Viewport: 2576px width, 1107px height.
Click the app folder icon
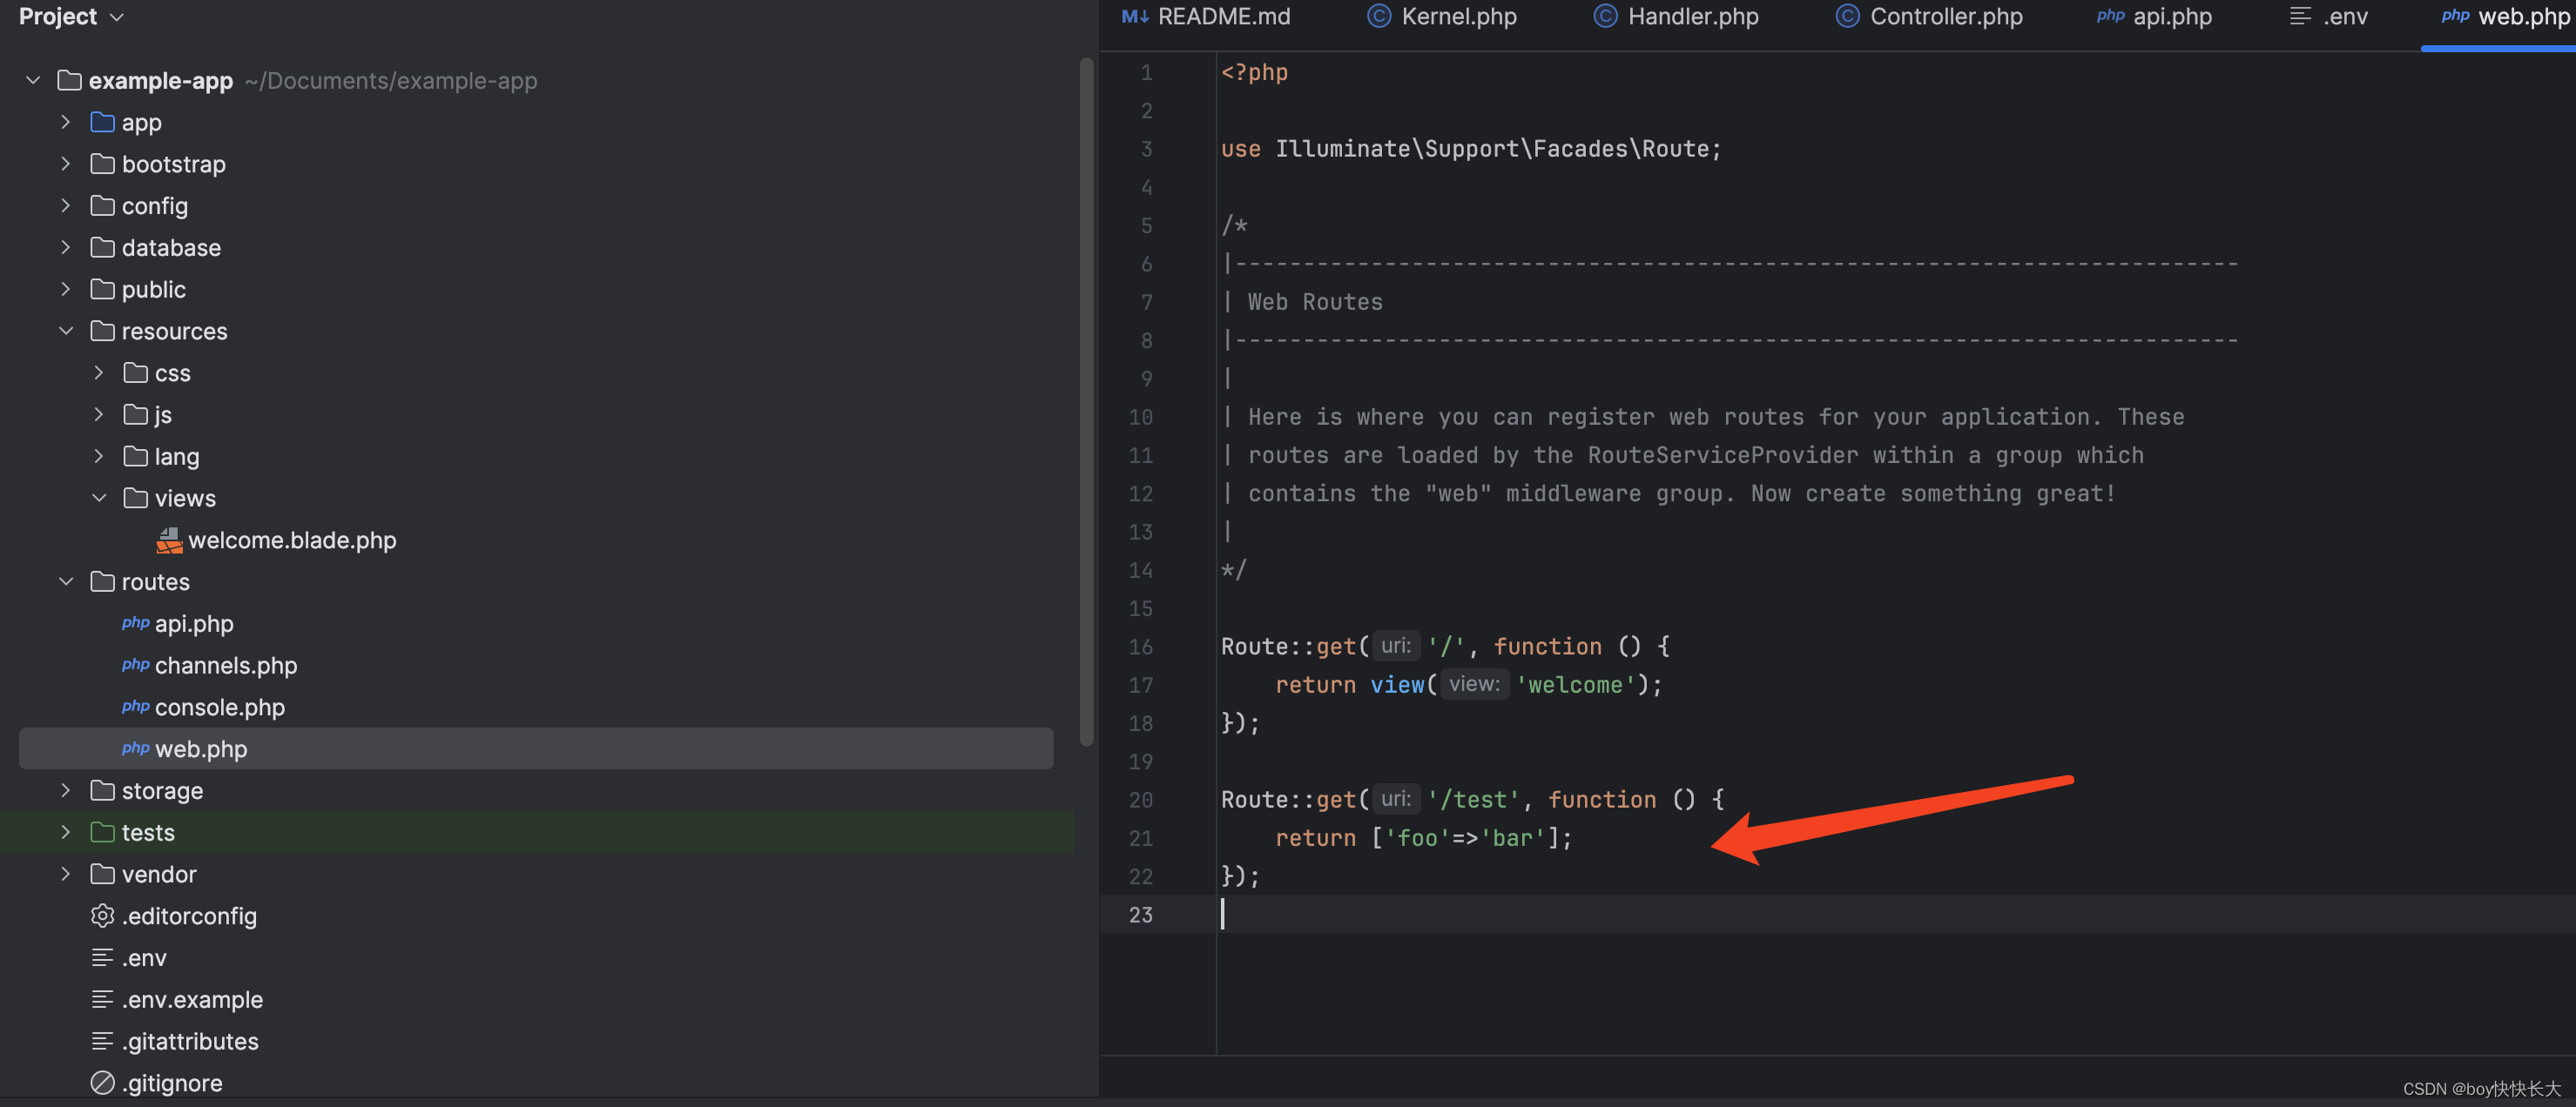click(x=102, y=122)
